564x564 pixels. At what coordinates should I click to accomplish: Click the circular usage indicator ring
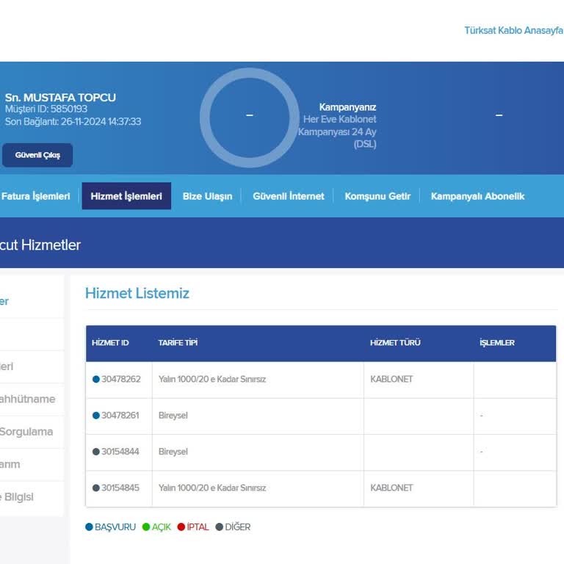coord(250,117)
